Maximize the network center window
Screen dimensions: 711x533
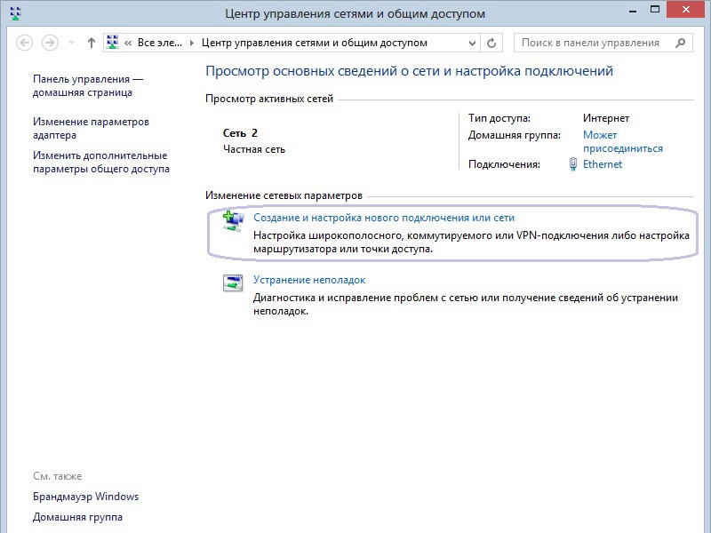(x=655, y=10)
